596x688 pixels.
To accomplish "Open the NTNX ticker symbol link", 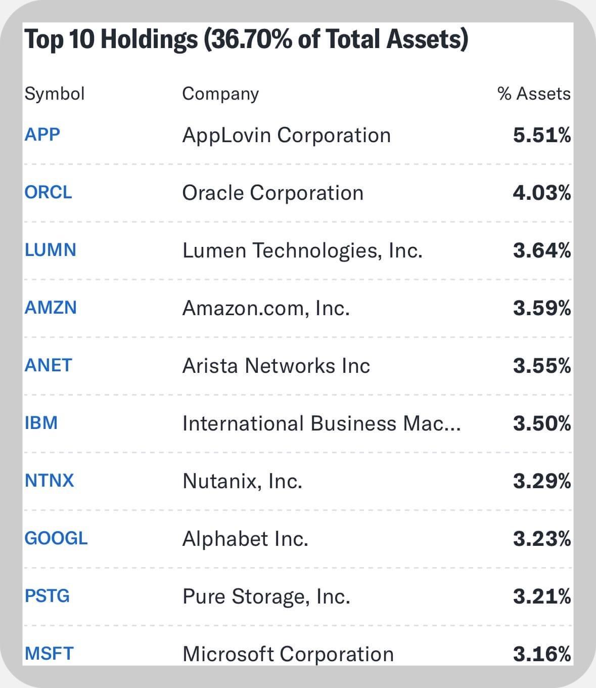I will point(50,481).
